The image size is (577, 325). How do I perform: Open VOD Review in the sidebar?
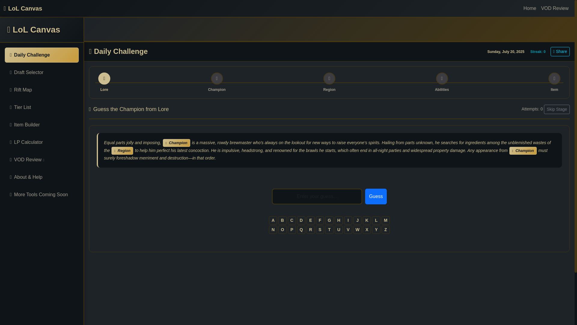42,160
